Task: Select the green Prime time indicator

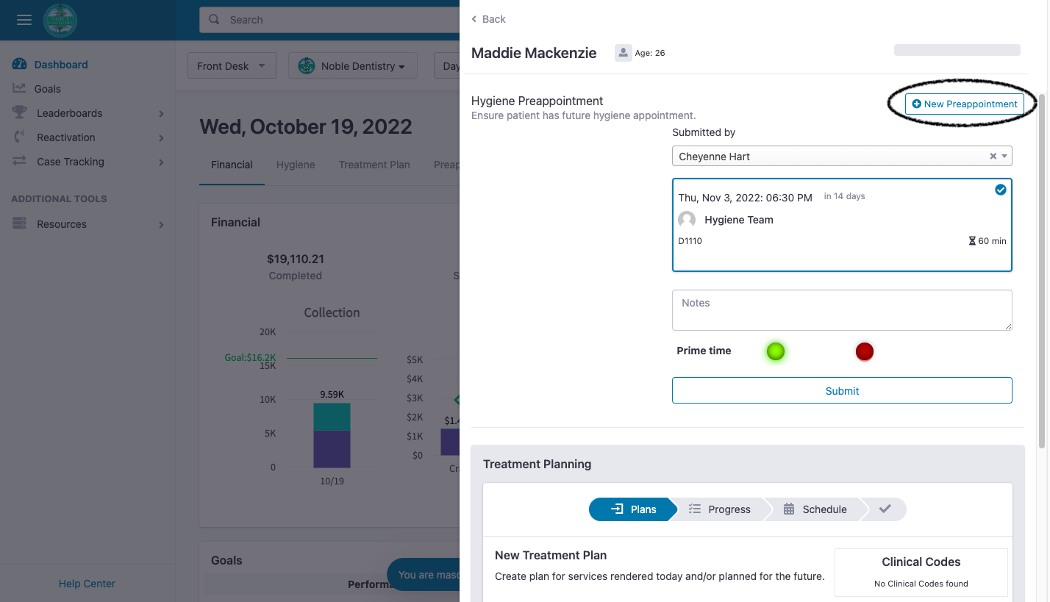Action: [776, 351]
